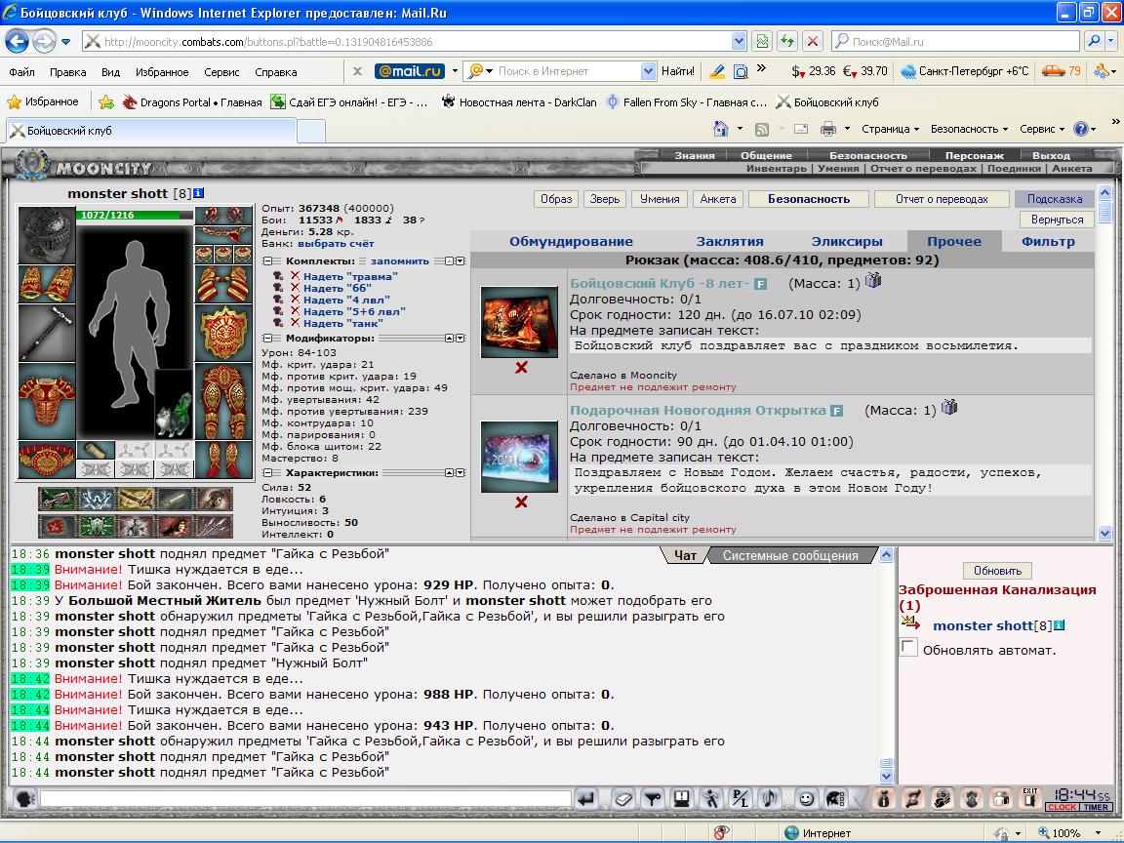
Task: Click gift icon next to Бойцовский Клуб -8 лет-
Action: tap(872, 280)
